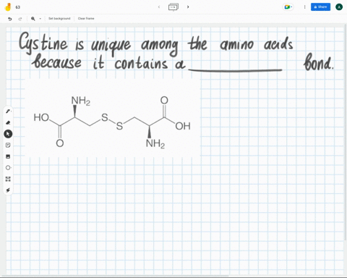Add a sticky note
The height and width of the screenshot is (278, 347).
[x=8, y=145]
